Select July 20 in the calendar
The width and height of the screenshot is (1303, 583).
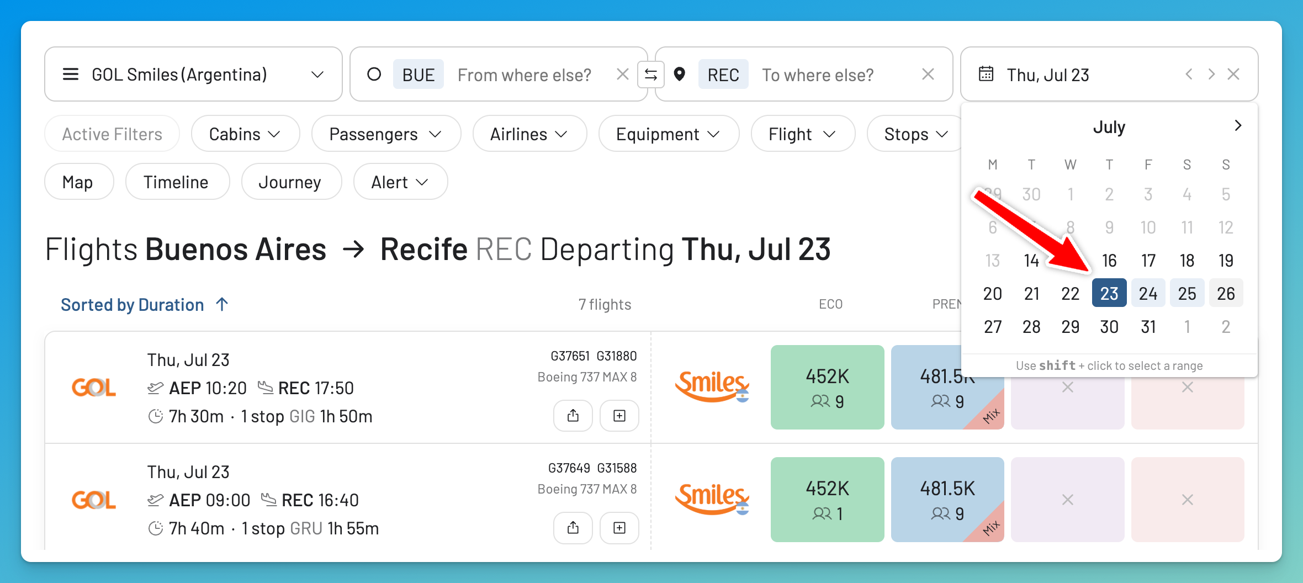pyautogui.click(x=992, y=294)
